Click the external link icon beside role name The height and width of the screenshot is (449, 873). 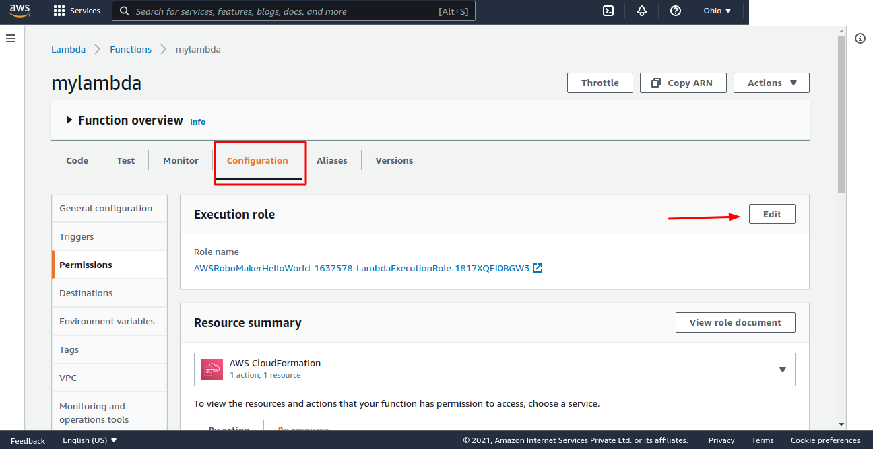(x=538, y=268)
